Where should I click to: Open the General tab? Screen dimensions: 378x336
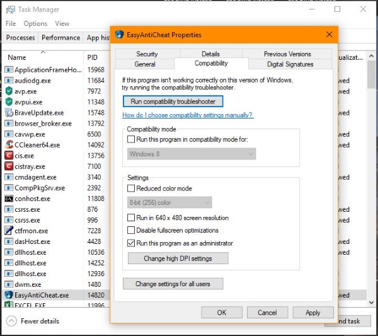145,64
